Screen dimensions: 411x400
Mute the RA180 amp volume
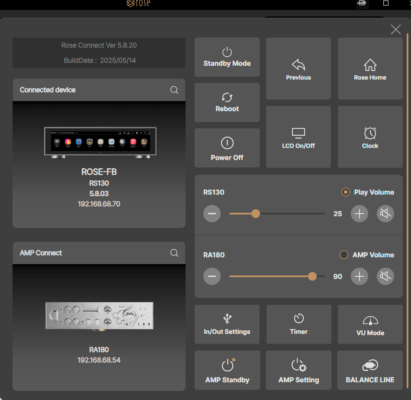385,276
